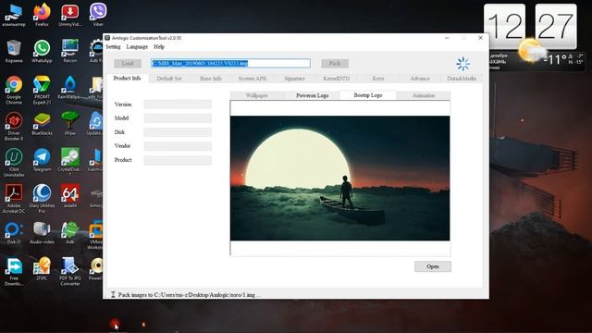Open the Help menu
The width and height of the screenshot is (592, 333).
[159, 47]
